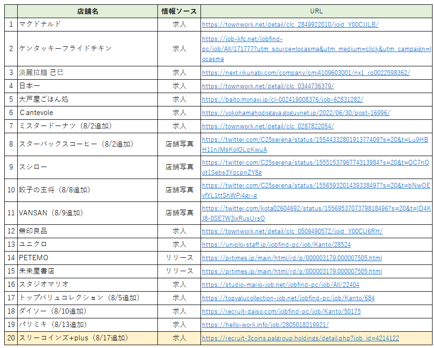434x348 pixels.
Task: Select the ケンタッキーフライドチキン cell
Action: coord(88,49)
